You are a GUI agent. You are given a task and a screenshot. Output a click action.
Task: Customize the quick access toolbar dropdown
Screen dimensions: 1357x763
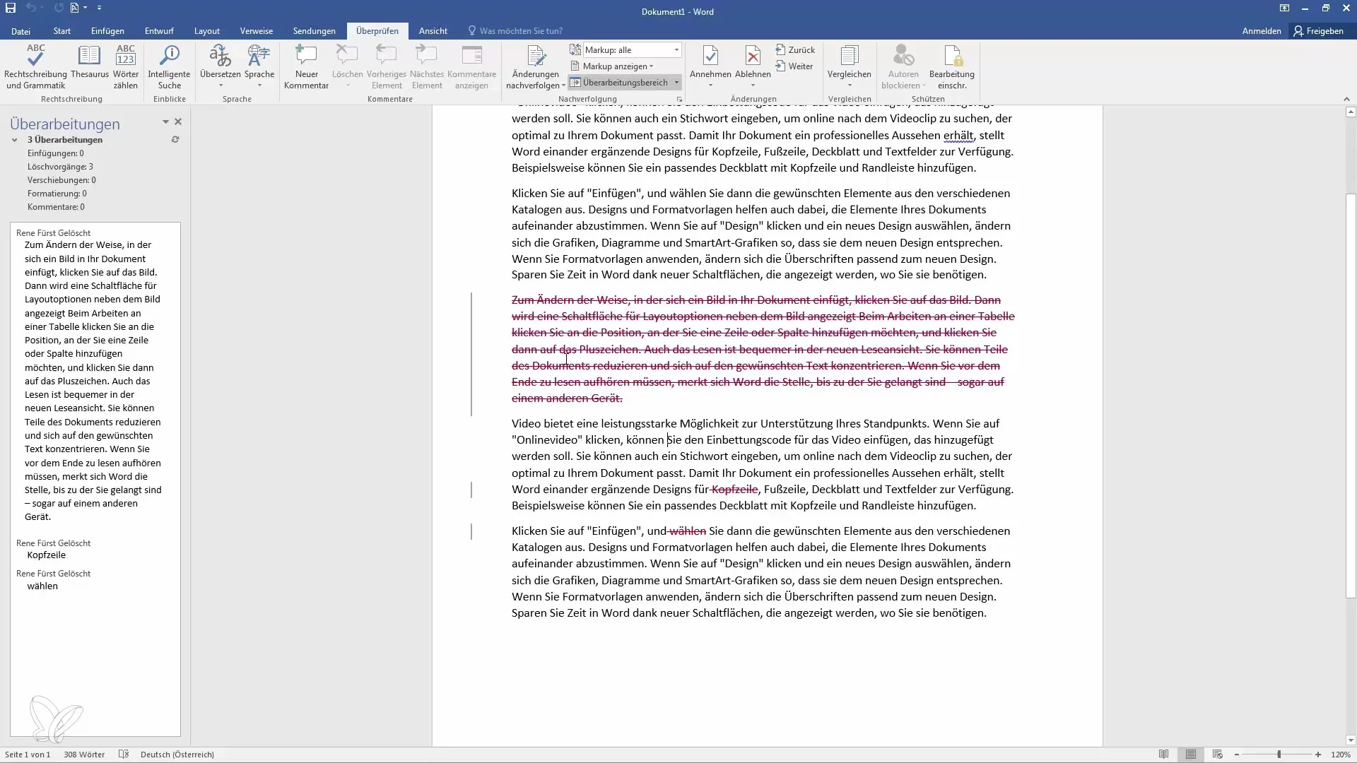[99, 8]
